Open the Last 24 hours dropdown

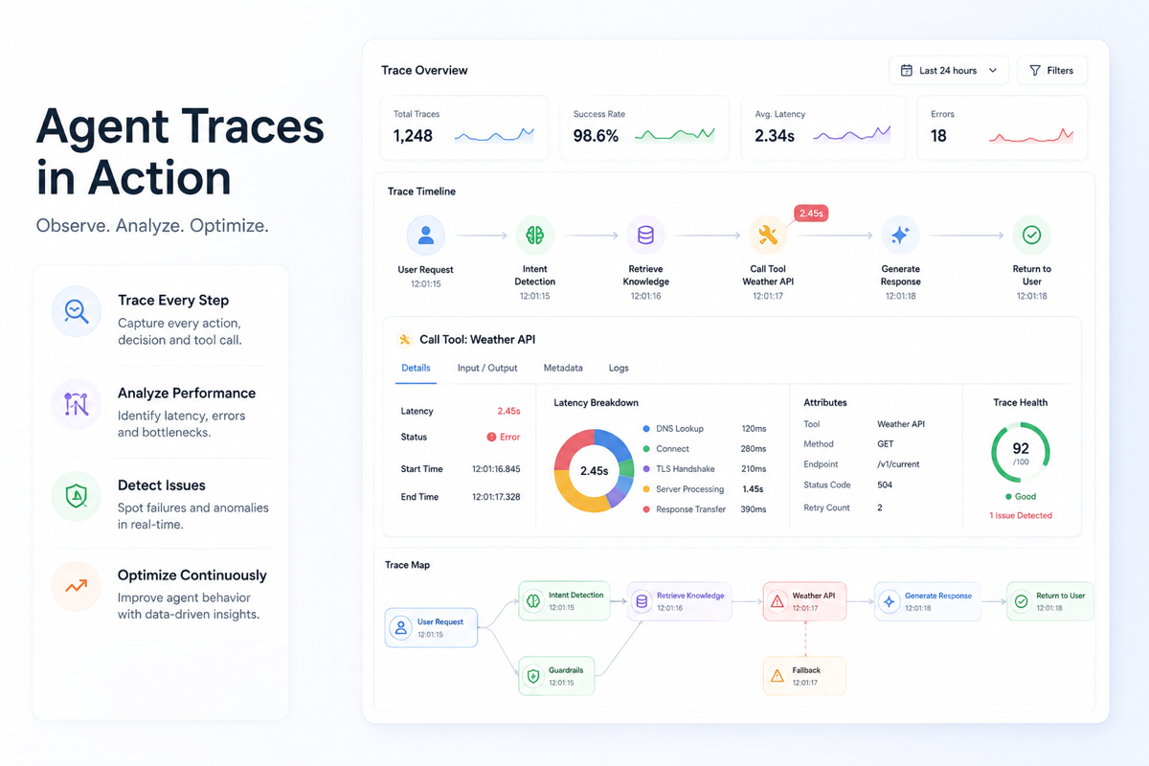[949, 71]
